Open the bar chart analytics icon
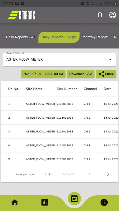Viewport: 119px width, 211px height. point(45,202)
